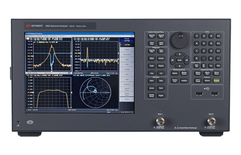Screen dimensions: 241x155
Task: Push the Macro Run key
Action: [x=207, y=73]
